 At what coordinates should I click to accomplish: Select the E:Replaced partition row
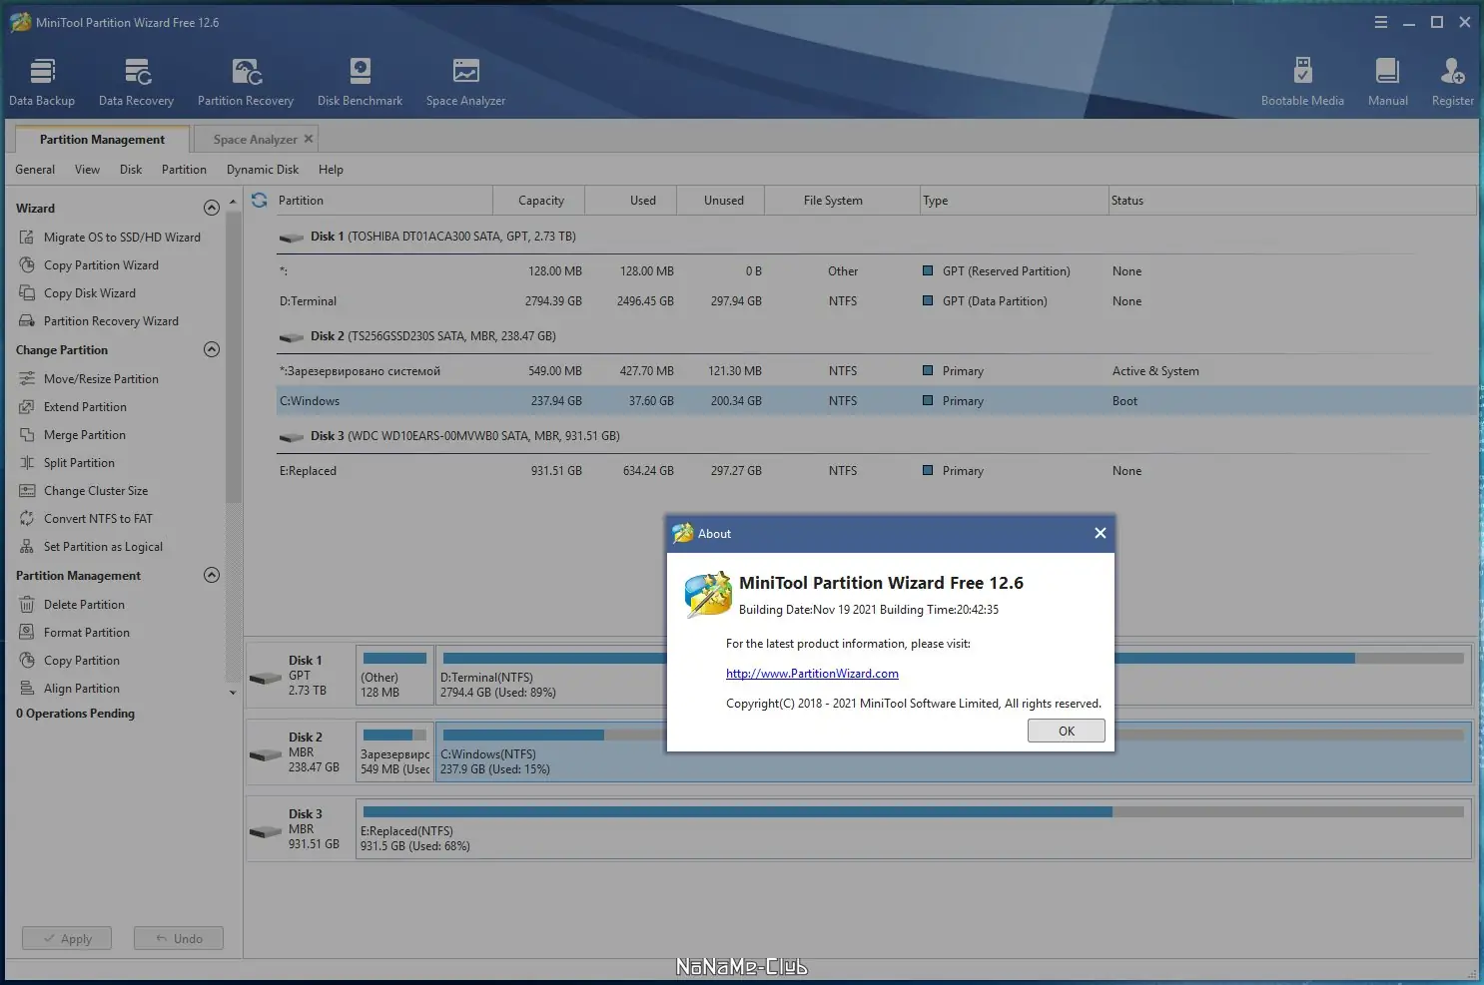coord(308,471)
